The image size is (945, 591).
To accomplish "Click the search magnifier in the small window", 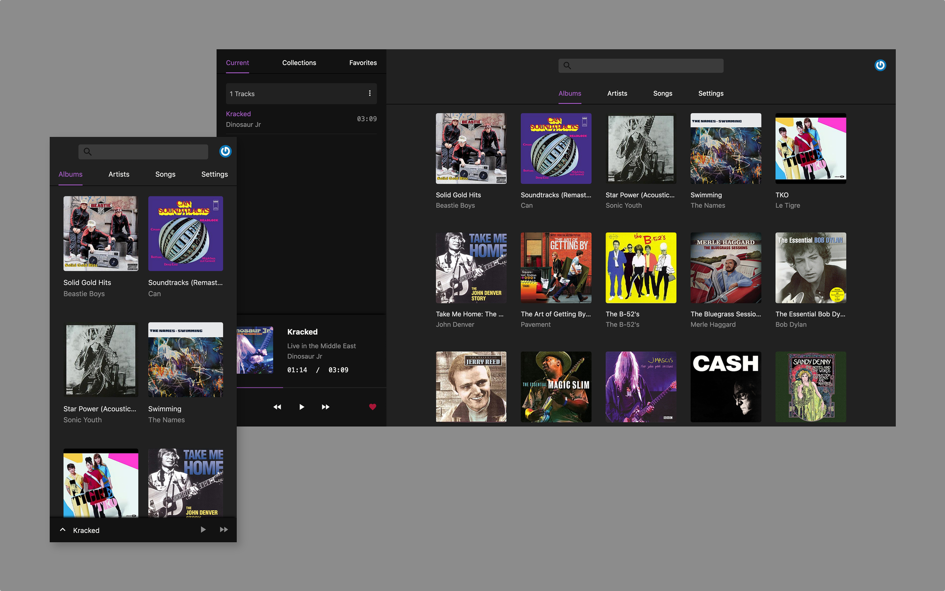I will tap(88, 152).
